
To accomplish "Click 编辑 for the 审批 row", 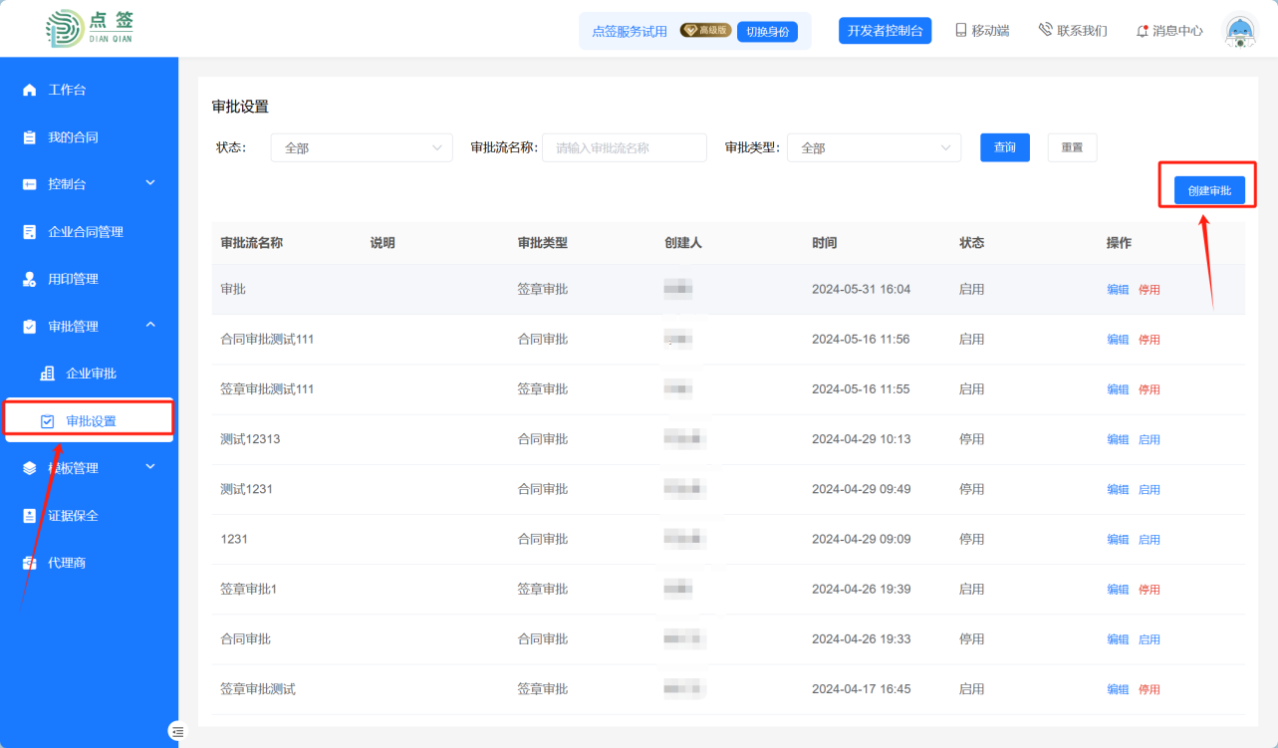I will pos(1118,290).
